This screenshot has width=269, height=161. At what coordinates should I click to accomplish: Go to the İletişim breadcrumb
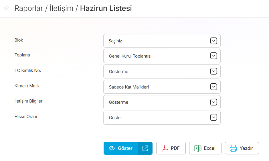(62, 8)
